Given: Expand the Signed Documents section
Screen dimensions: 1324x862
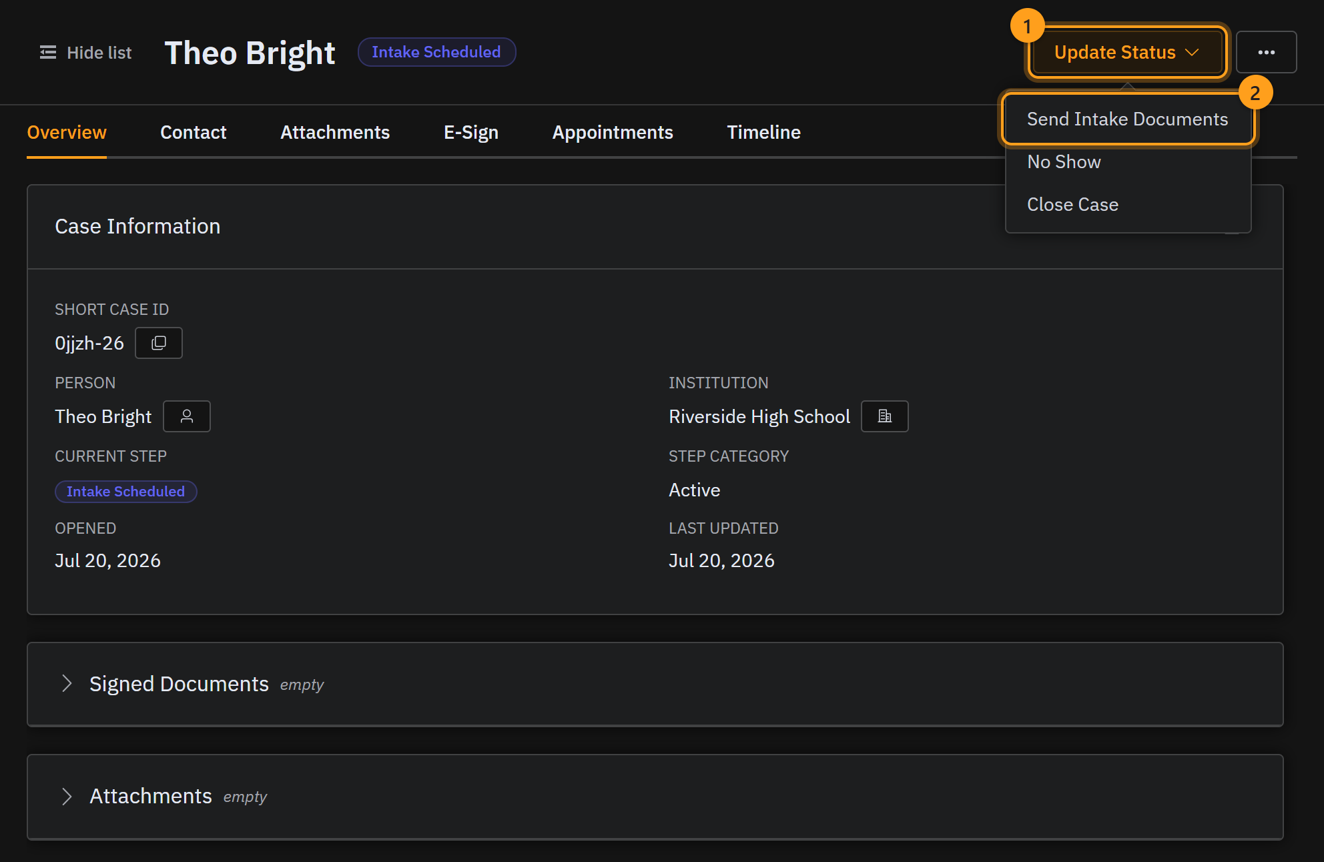Looking at the screenshot, I should point(67,683).
